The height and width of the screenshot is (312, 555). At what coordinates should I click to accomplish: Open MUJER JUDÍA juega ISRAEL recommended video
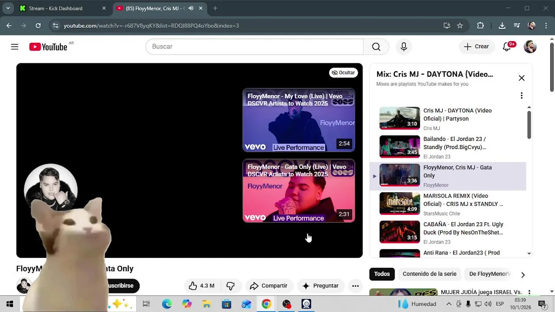click(x=481, y=292)
